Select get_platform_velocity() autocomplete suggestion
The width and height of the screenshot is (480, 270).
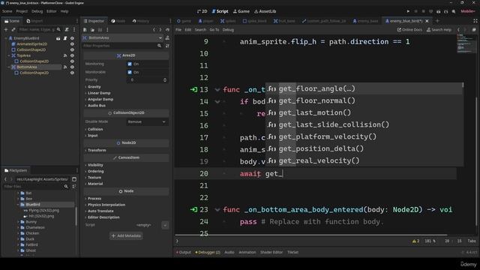click(364, 136)
